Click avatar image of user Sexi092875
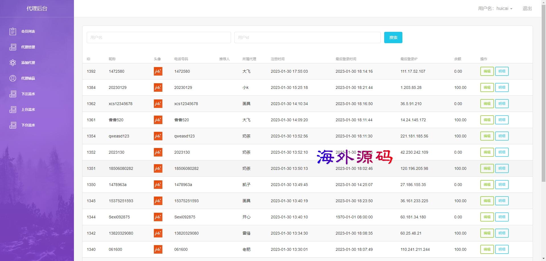This screenshot has width=546, height=261. click(158, 217)
